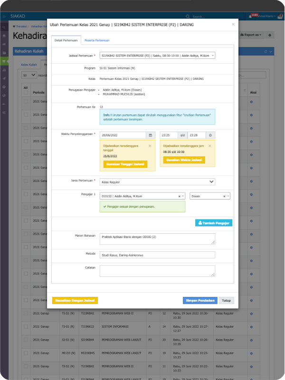Dismiss the scheduled date notice with X
Viewport: 285px width, 380px height.
click(150, 146)
